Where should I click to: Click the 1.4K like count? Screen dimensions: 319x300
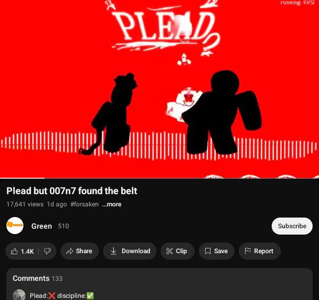click(x=27, y=252)
